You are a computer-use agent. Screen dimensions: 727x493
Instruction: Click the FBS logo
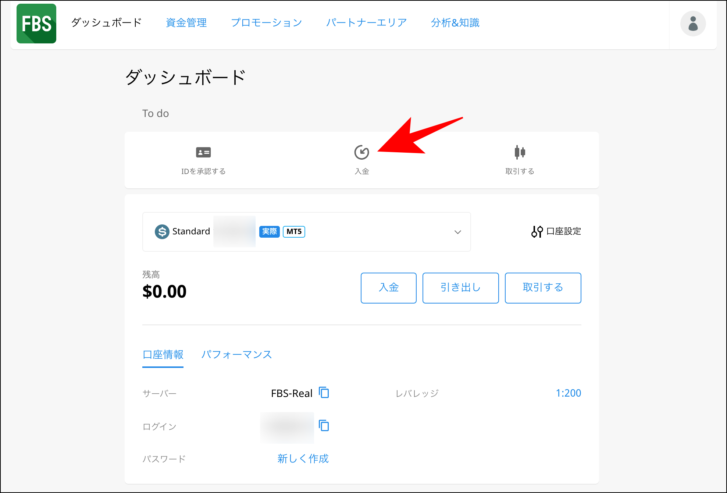[x=36, y=24]
